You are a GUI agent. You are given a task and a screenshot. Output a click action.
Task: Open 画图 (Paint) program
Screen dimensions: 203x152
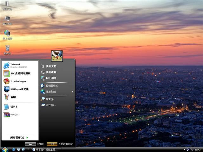pos(13,97)
